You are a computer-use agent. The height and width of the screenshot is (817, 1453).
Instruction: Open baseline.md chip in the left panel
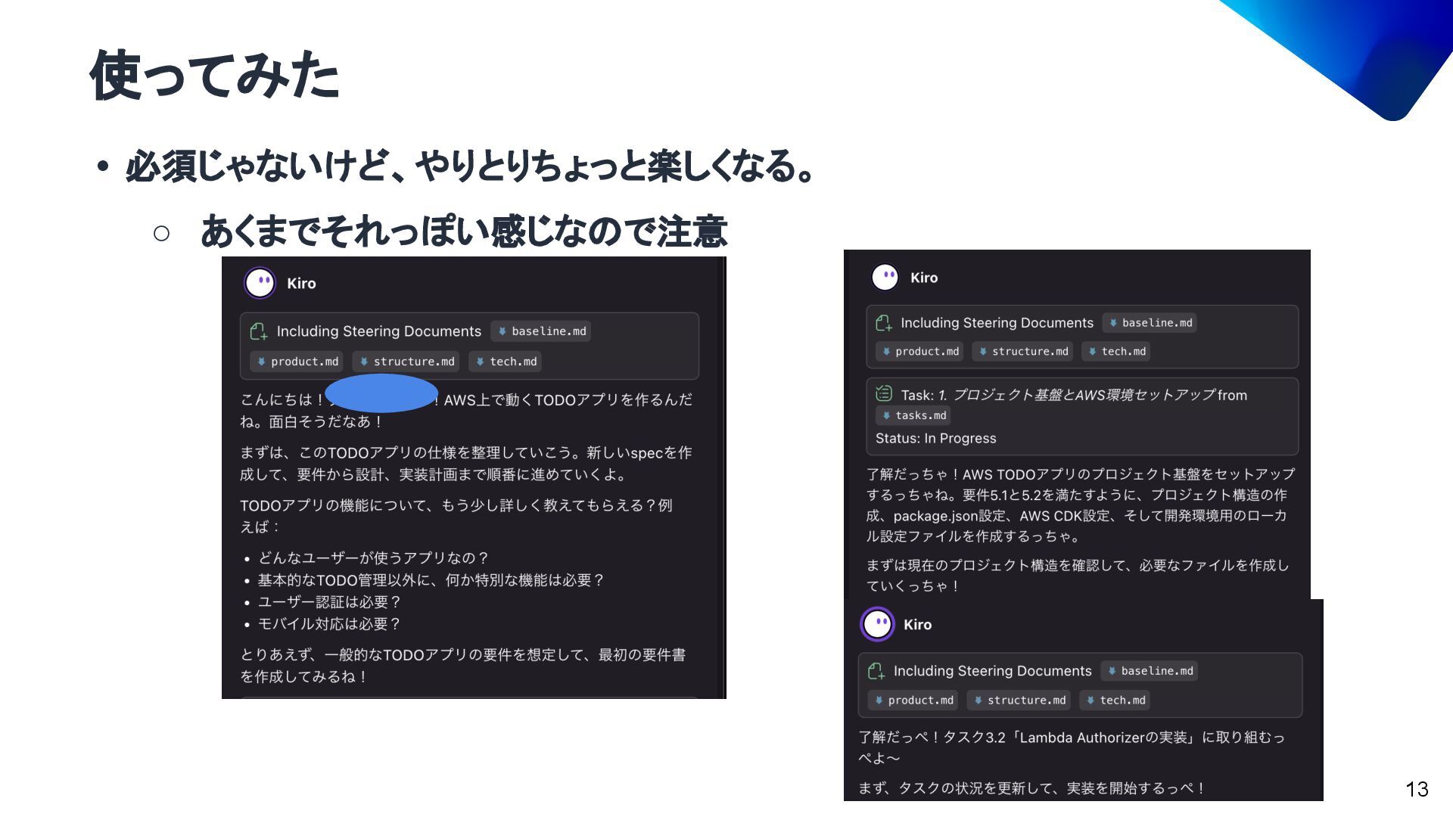541,331
